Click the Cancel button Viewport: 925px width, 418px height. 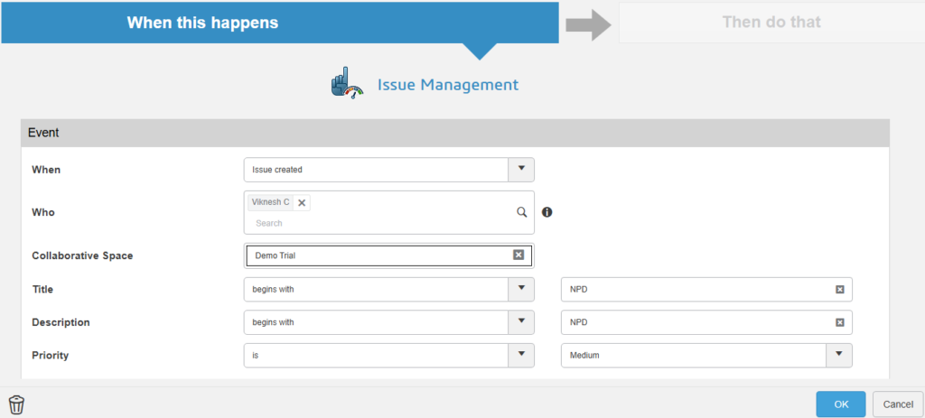[898, 404]
